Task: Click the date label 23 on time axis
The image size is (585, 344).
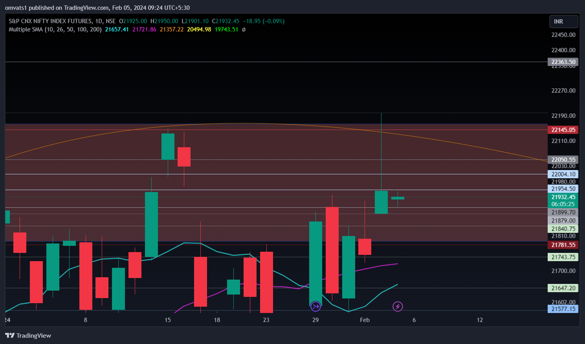Action: pyautogui.click(x=266, y=320)
